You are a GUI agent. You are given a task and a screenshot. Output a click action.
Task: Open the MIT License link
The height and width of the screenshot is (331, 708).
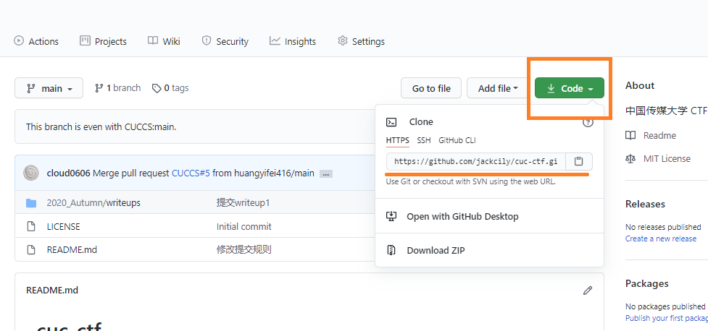click(667, 158)
